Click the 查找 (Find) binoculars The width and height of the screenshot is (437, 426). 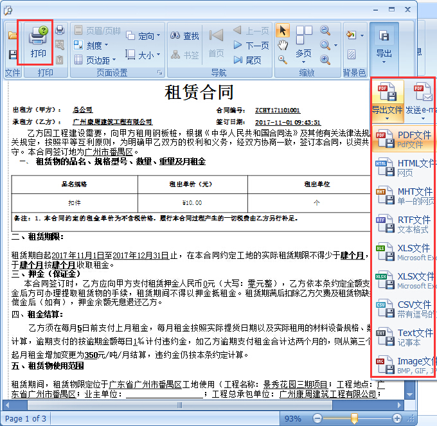[x=185, y=37]
